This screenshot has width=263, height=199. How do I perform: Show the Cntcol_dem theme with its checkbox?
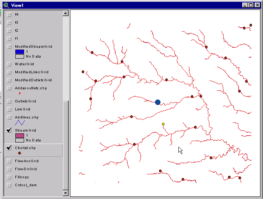pyautogui.click(x=9, y=185)
